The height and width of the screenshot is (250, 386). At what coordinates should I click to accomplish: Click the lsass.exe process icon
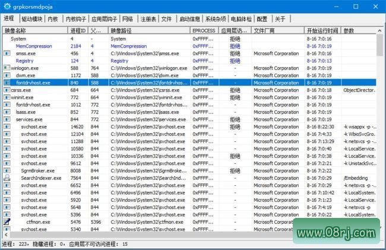click(7, 112)
